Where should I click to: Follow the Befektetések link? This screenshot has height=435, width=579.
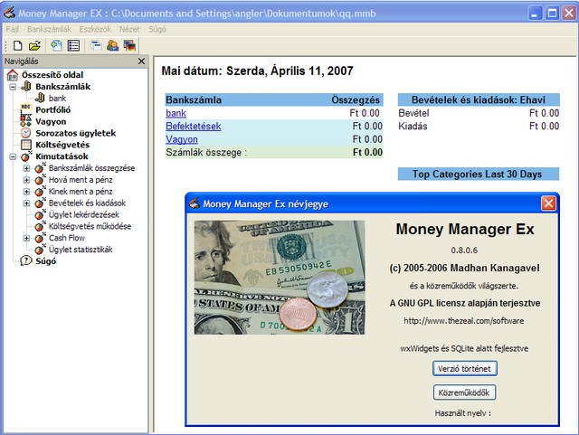(x=193, y=127)
